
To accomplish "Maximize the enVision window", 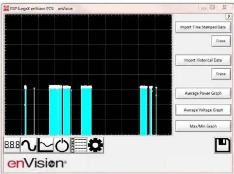I will pos(212,7).
